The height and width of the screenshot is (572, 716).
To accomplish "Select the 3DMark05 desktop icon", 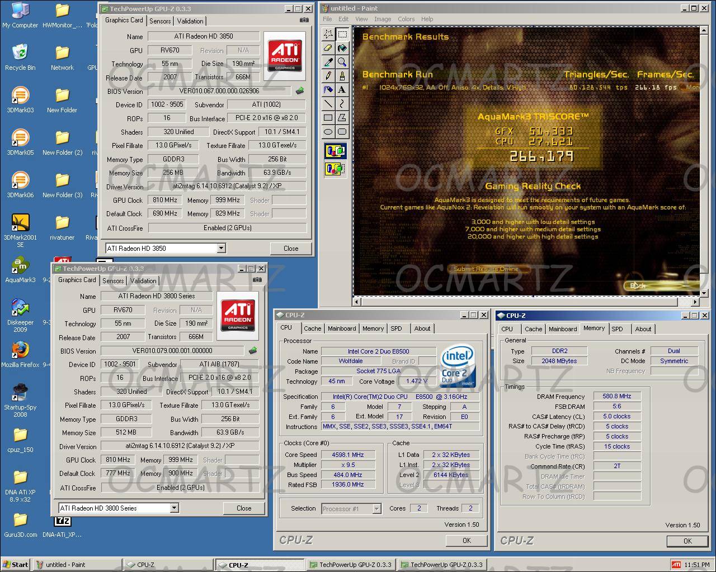I will 20,142.
